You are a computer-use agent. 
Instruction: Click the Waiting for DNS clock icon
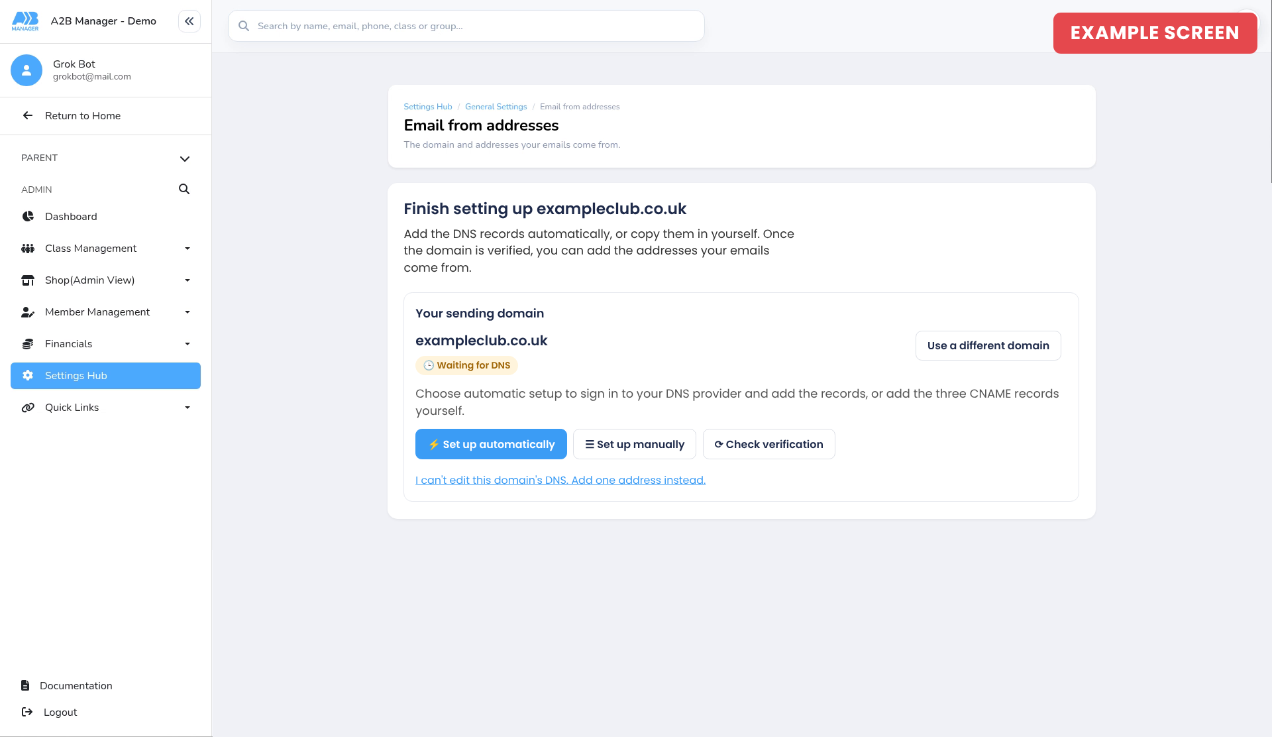[x=429, y=365]
